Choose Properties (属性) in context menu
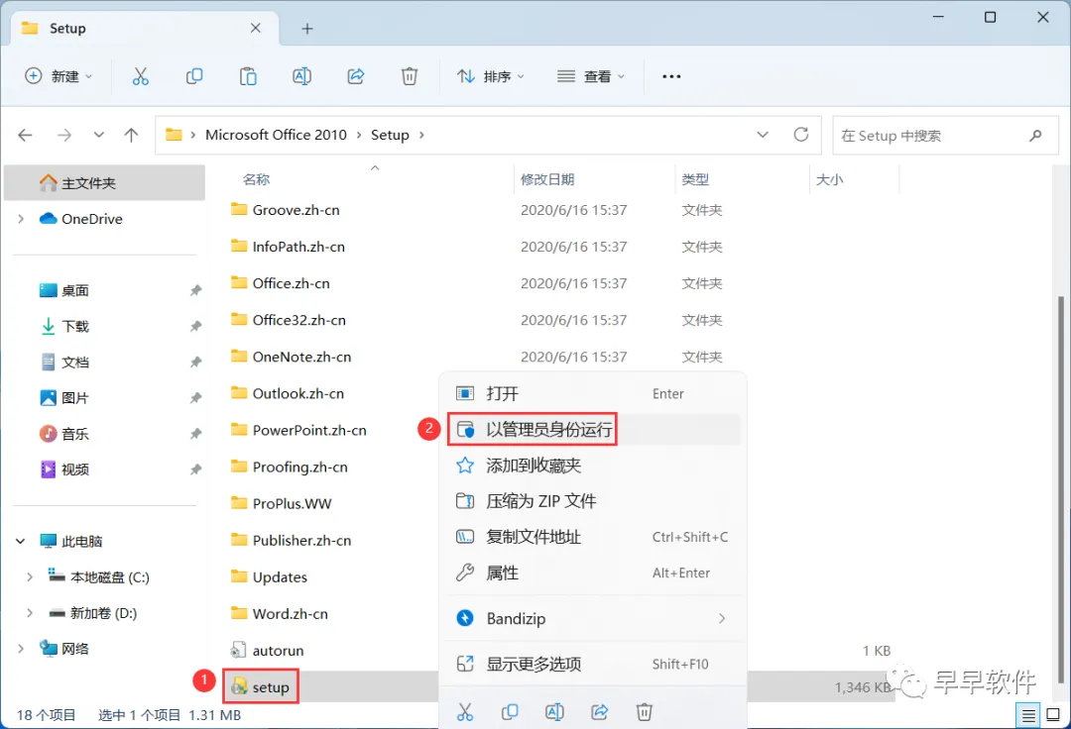1071x729 pixels. coord(592,573)
